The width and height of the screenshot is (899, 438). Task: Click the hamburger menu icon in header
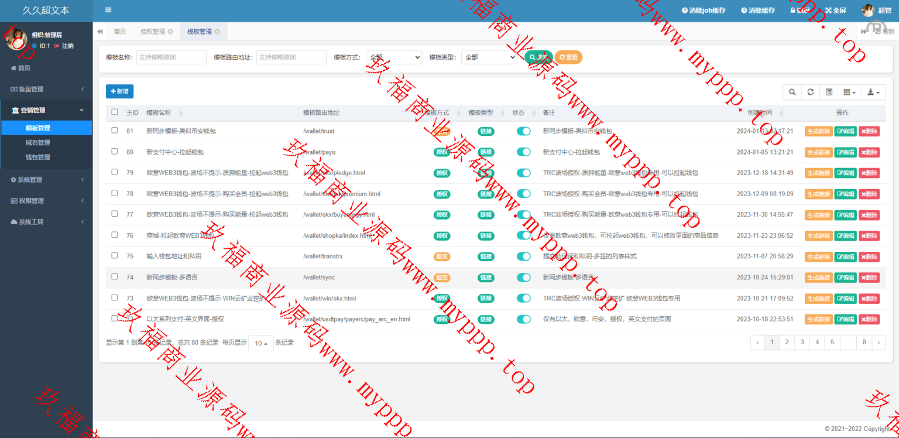pos(108,10)
